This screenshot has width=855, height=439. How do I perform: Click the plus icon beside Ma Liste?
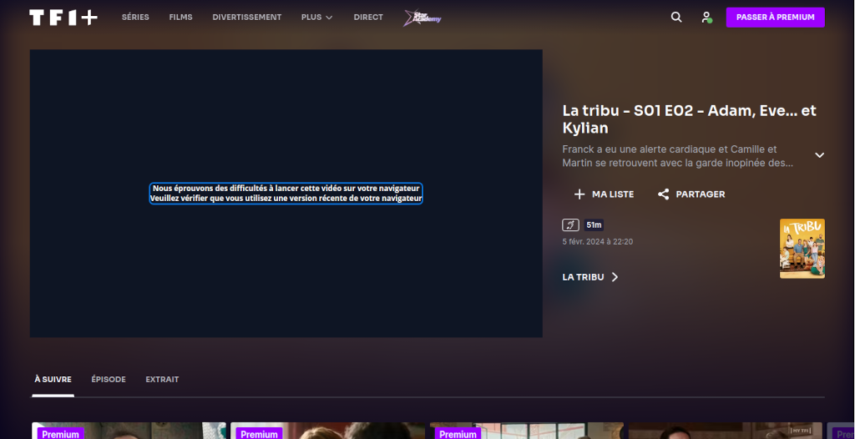point(579,194)
